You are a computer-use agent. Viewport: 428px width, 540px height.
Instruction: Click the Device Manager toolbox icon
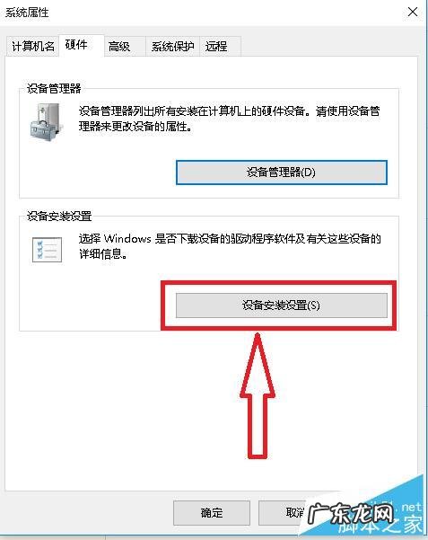click(x=47, y=122)
